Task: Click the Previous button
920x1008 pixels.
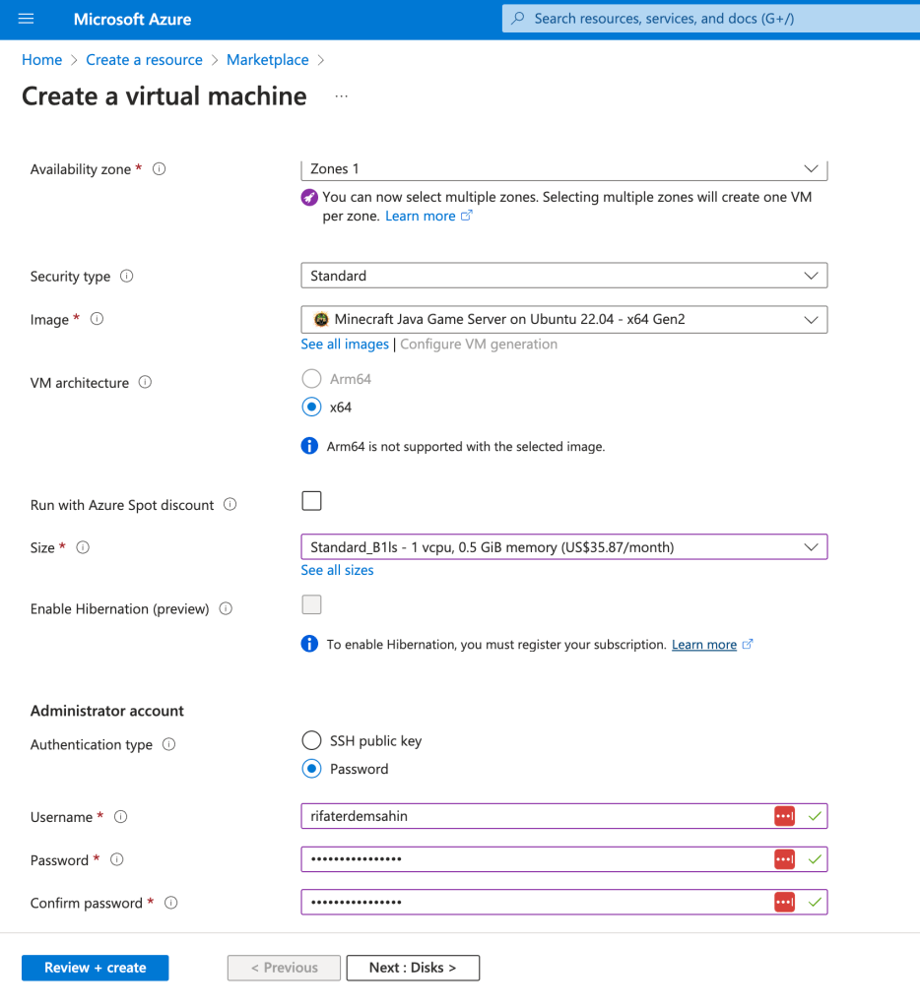Action: coord(284,969)
